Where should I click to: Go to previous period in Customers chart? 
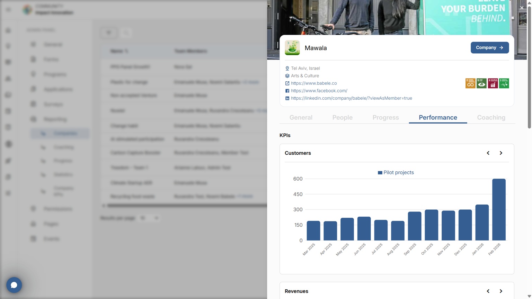point(488,153)
